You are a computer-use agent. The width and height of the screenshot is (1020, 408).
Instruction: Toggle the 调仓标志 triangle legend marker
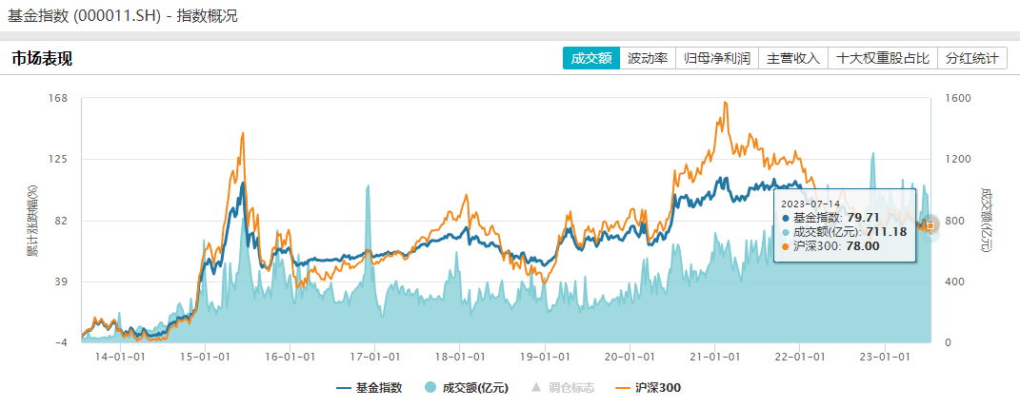535,387
